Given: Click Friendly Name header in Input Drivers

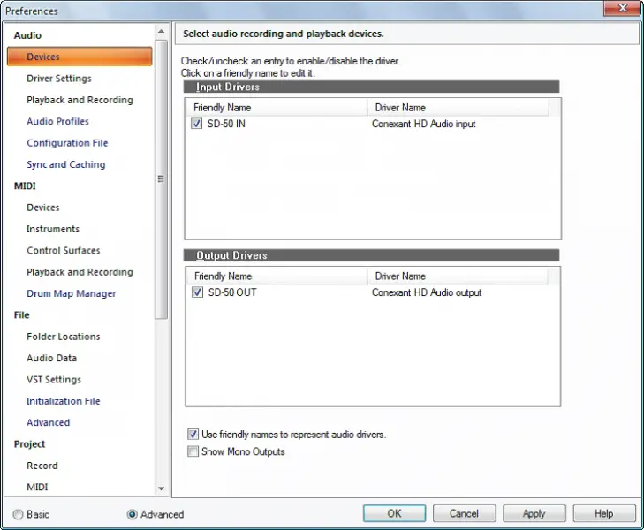Looking at the screenshot, I should click(x=276, y=108).
